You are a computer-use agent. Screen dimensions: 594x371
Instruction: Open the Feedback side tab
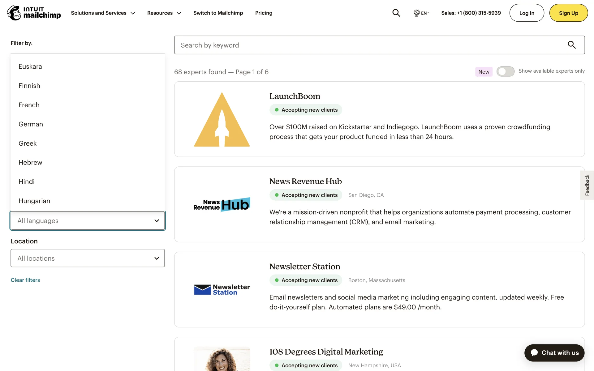pos(587,185)
